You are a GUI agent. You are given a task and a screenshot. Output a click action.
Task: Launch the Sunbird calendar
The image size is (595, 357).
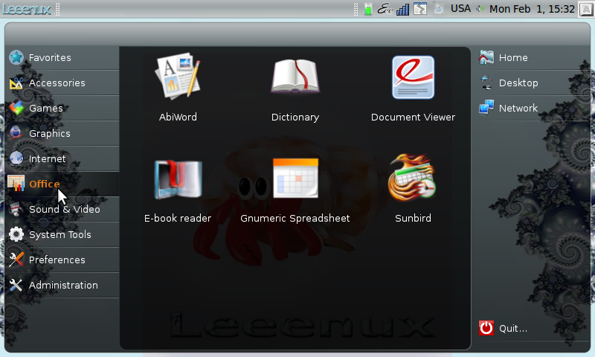(x=413, y=188)
